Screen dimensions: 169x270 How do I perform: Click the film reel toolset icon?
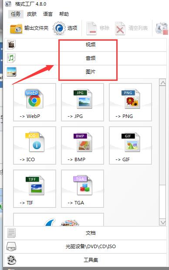click(x=11, y=260)
